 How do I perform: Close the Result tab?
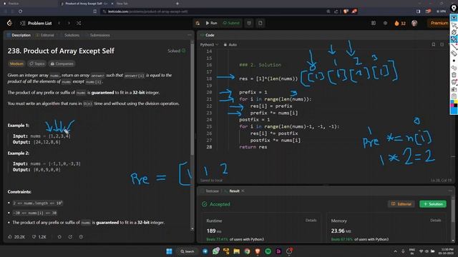click(x=243, y=191)
